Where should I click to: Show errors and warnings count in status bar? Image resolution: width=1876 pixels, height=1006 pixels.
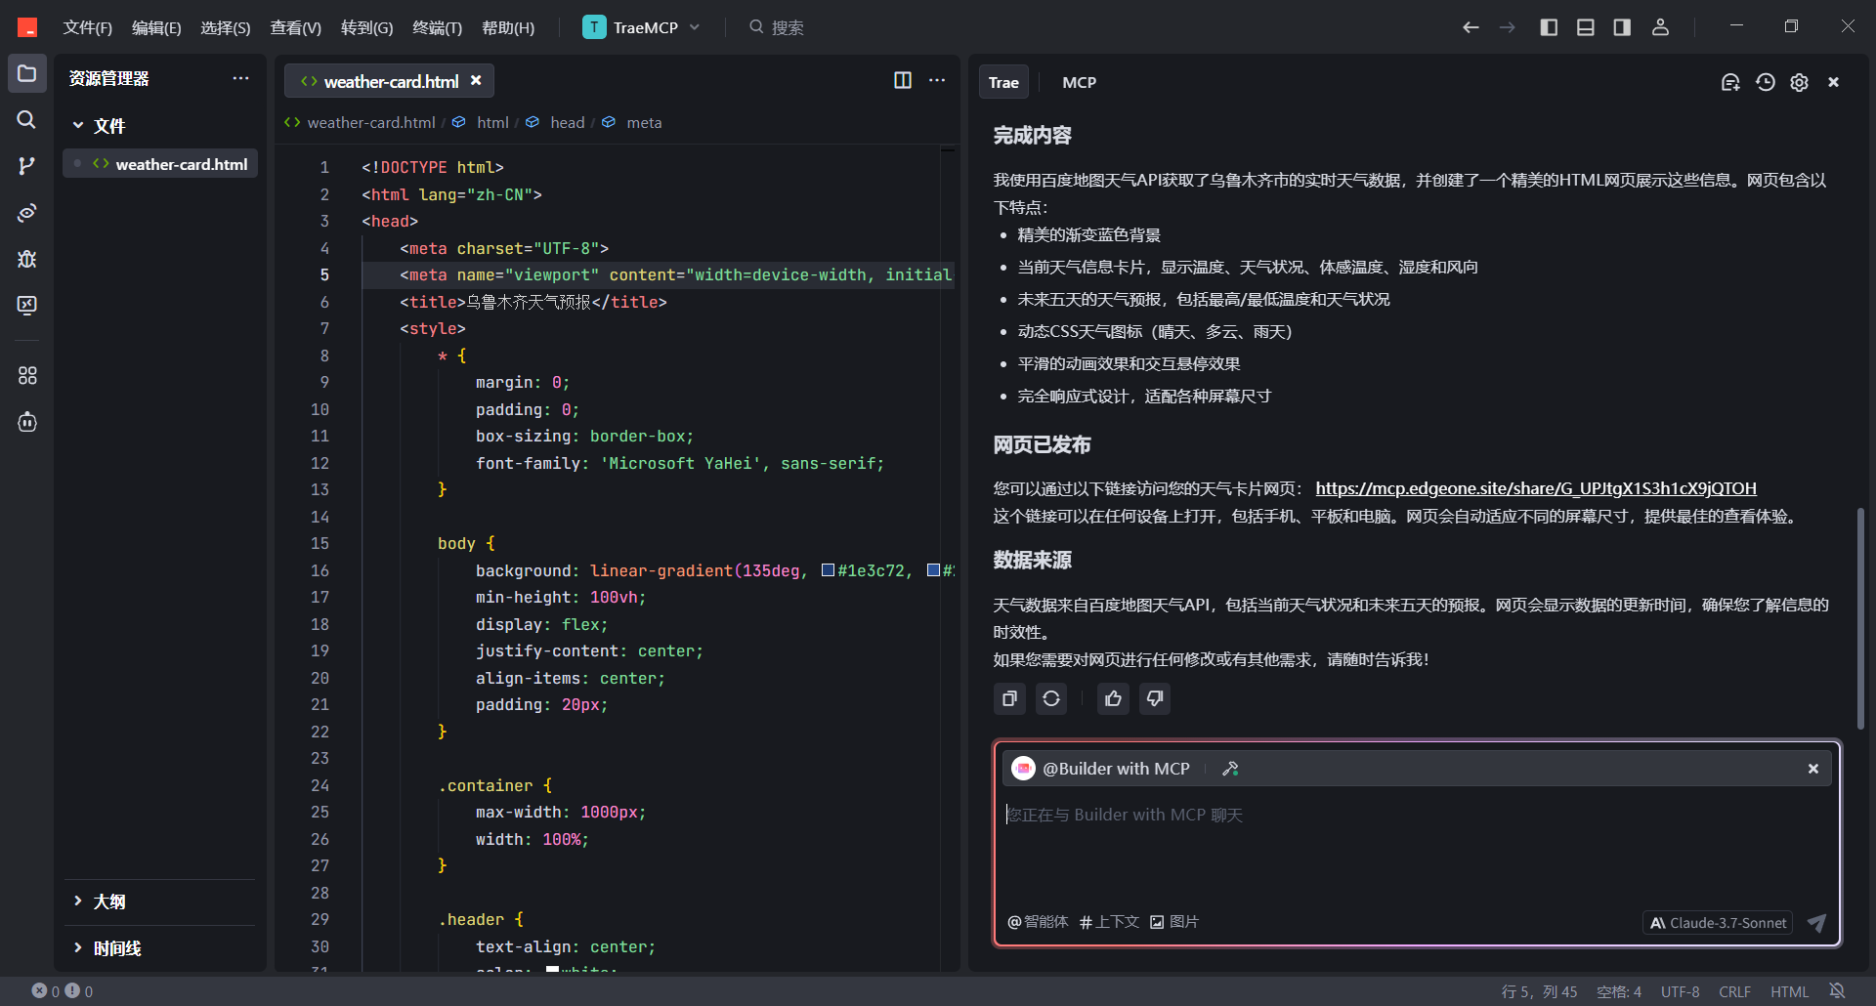tap(63, 991)
